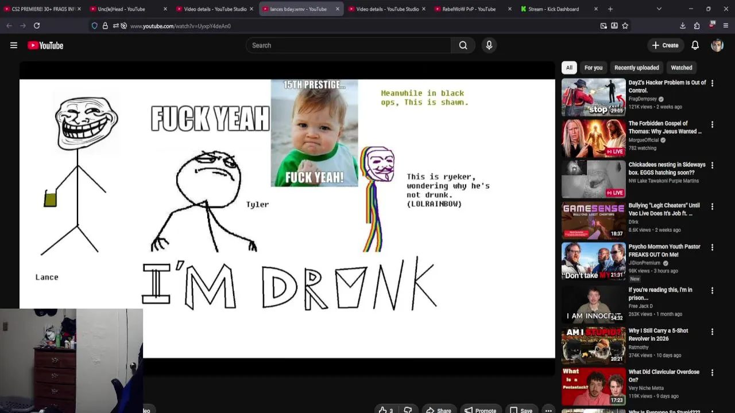Go to the YouTube home logo
Image resolution: width=735 pixels, height=413 pixels.
(45, 45)
